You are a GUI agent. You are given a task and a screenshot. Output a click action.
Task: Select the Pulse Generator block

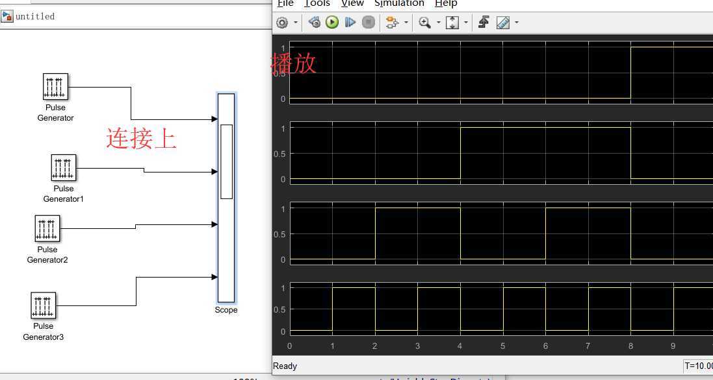coord(55,87)
